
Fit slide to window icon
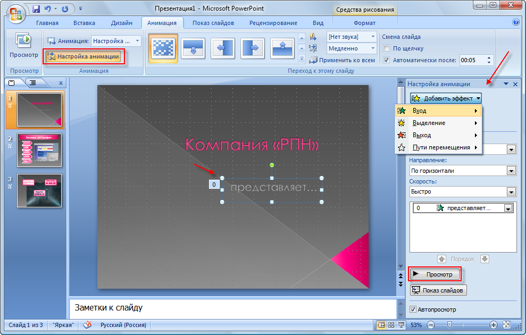pyautogui.click(x=506, y=325)
